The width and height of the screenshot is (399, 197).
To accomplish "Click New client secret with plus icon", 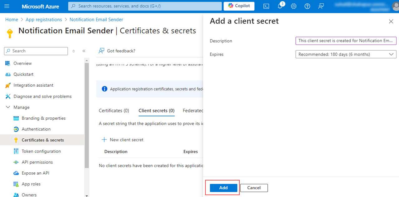I will click(123, 140).
